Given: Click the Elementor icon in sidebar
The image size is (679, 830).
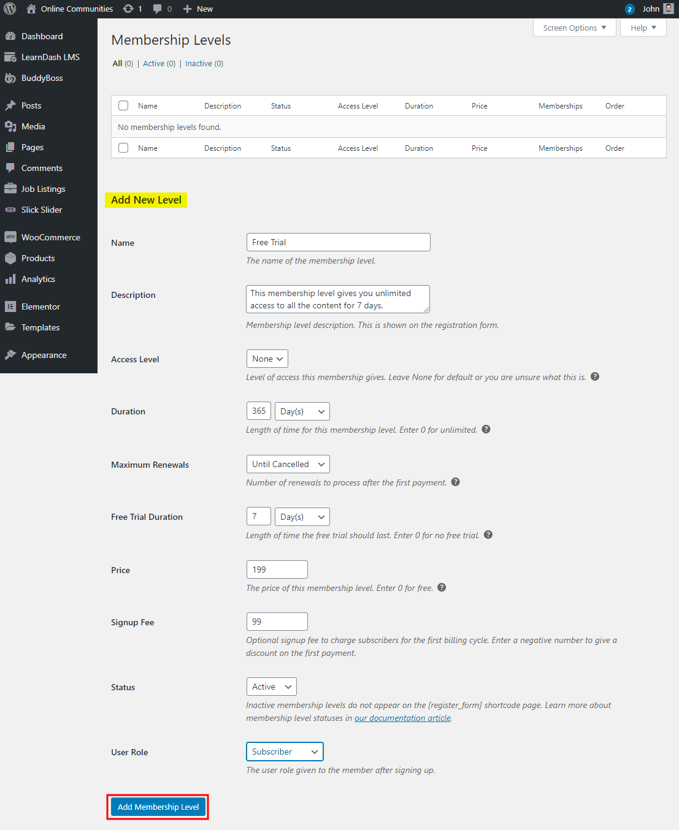Looking at the screenshot, I should pyautogui.click(x=10, y=306).
